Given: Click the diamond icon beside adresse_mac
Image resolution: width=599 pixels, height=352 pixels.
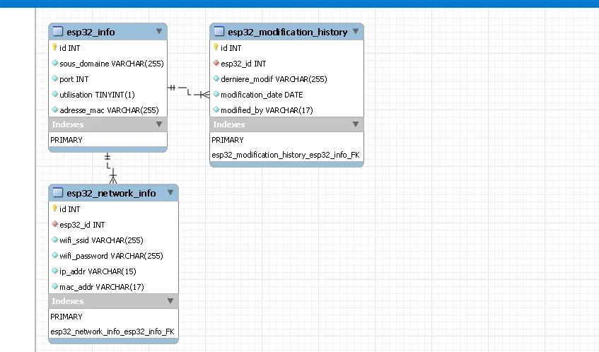Looking at the screenshot, I should click(x=54, y=110).
